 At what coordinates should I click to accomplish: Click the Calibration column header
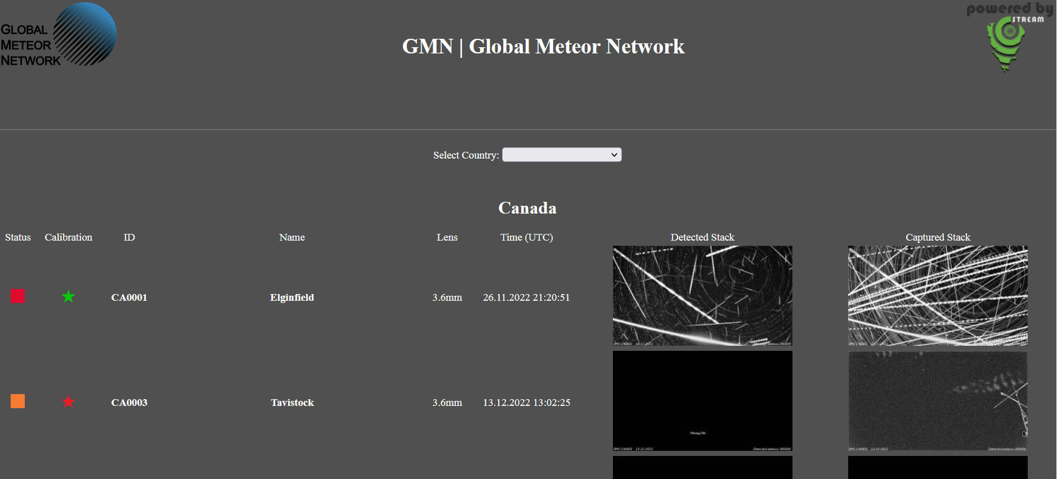69,237
